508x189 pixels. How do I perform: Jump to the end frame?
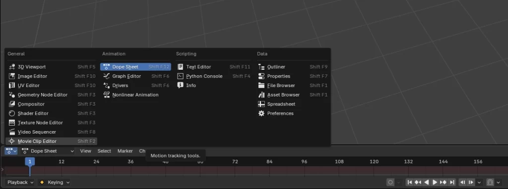[452, 182]
